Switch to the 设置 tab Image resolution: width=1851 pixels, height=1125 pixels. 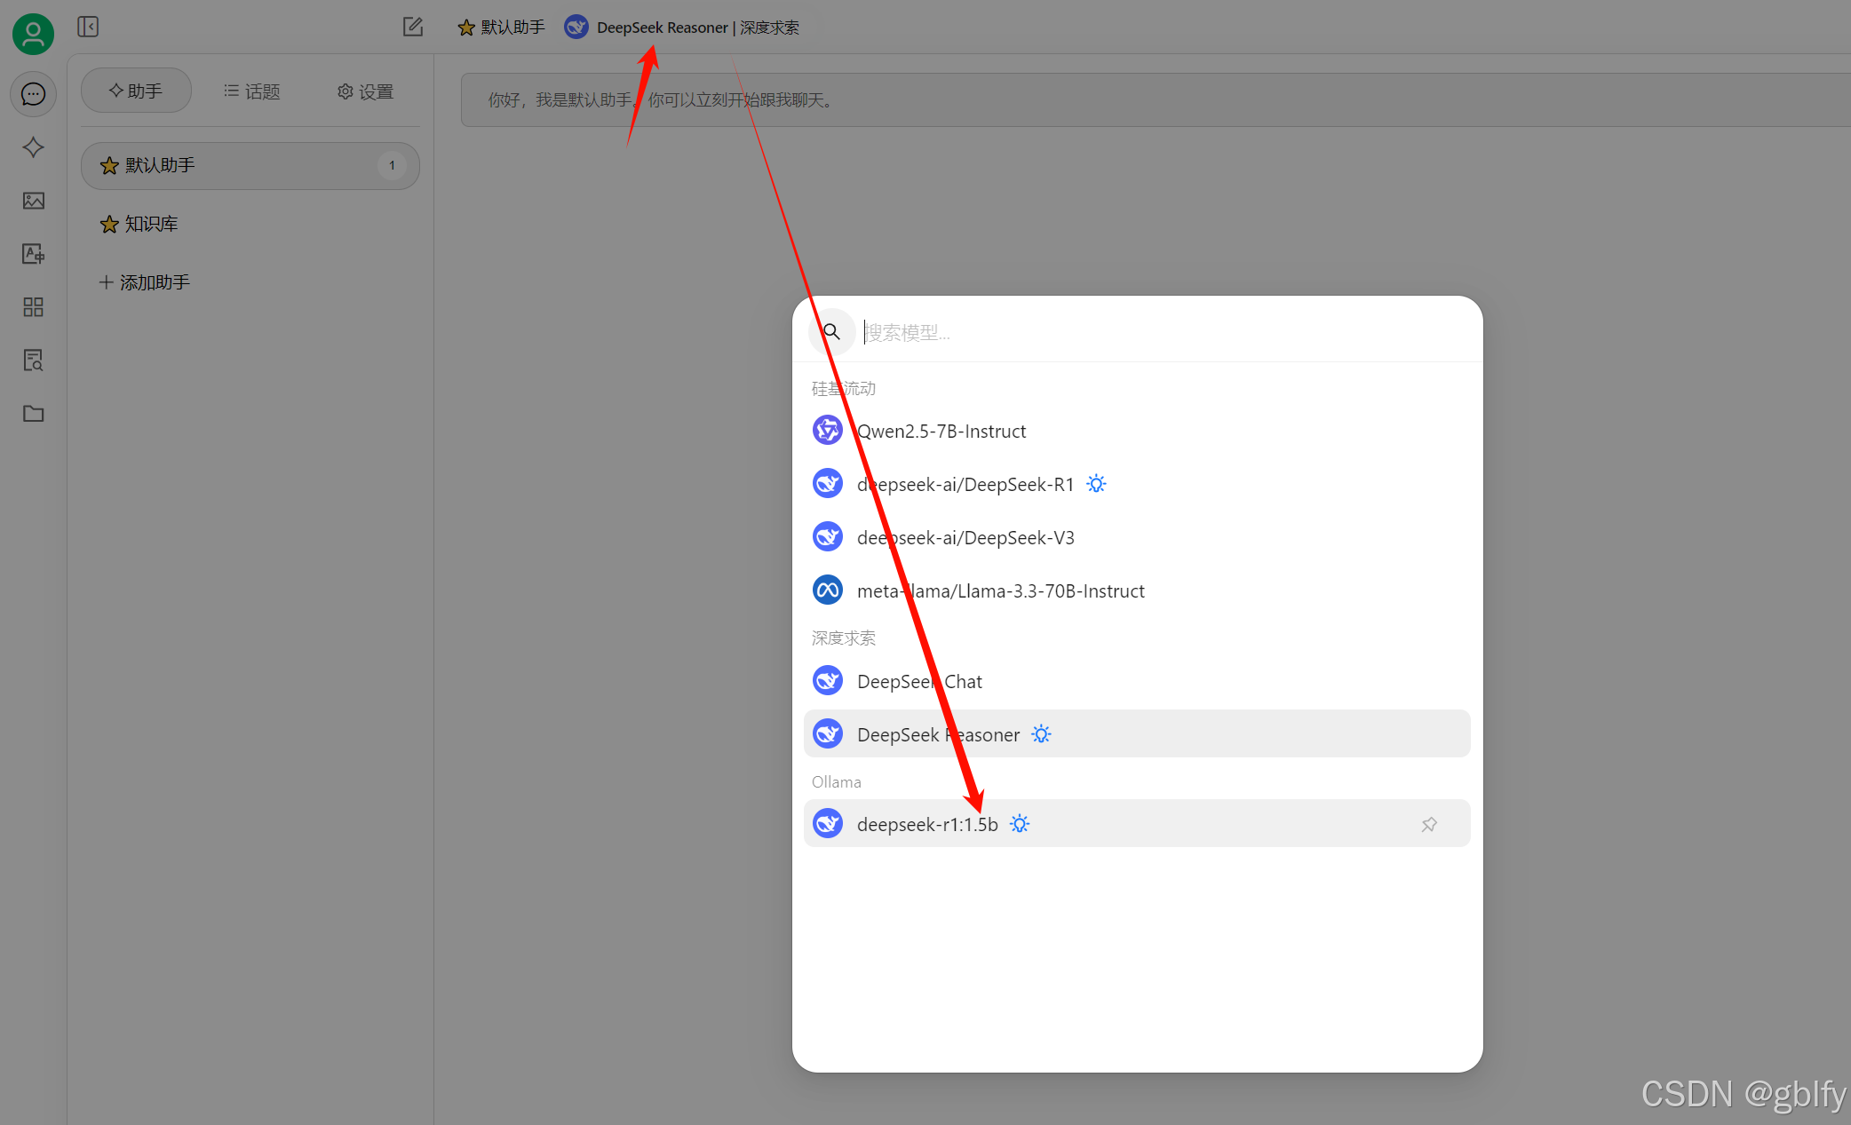click(365, 91)
